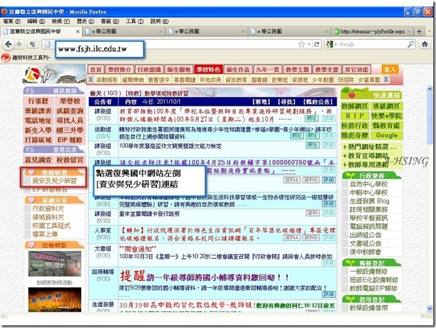The width and height of the screenshot is (436, 328).
Task: Click the 檔案上傳 link
Action: [45, 234]
